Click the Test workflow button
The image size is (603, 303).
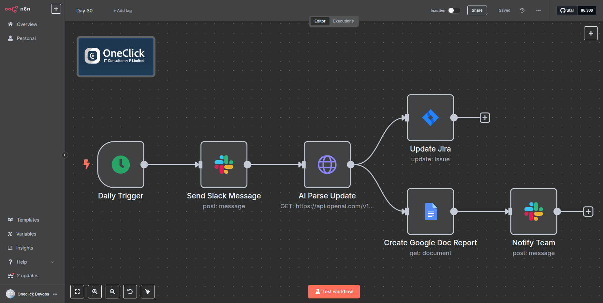coord(334,292)
